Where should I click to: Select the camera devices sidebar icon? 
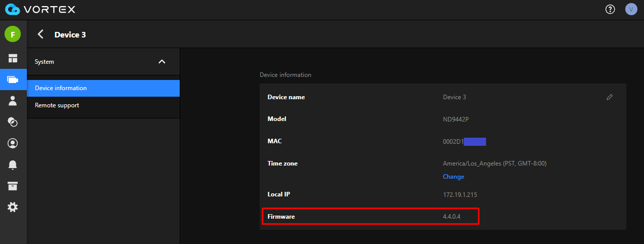(x=13, y=79)
